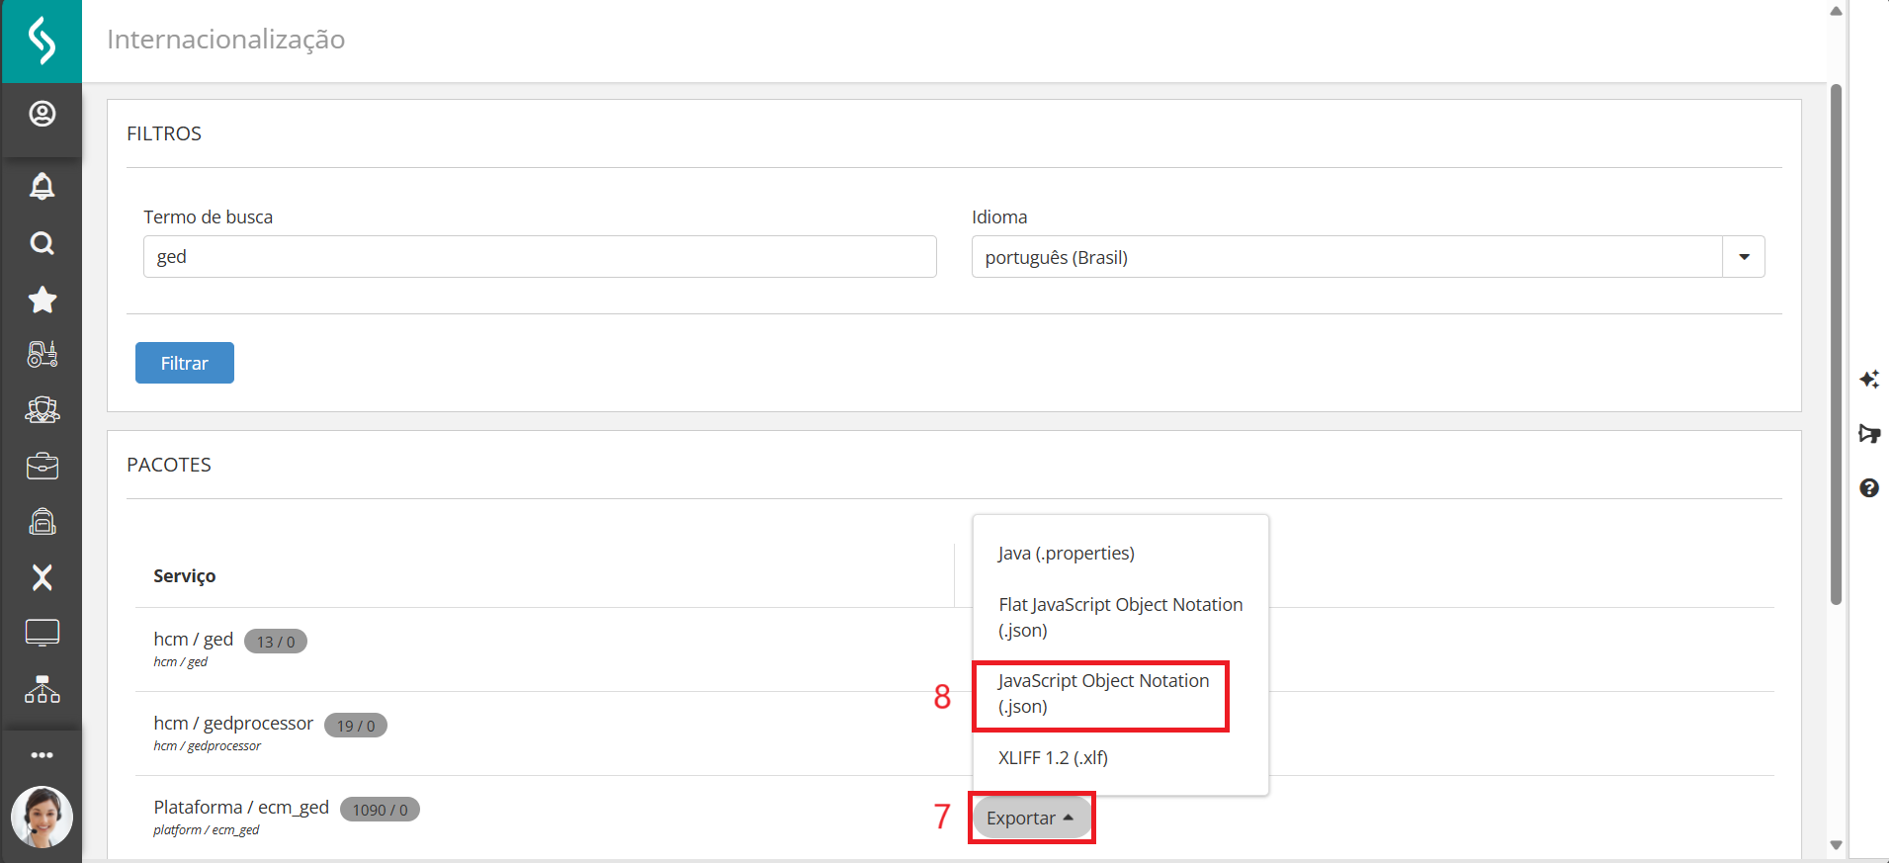Open the briefcase icon in sidebar

[42, 466]
